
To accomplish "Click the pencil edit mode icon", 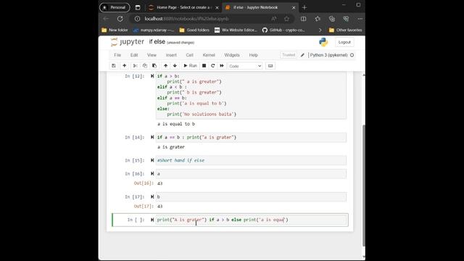I will pos(302,55).
